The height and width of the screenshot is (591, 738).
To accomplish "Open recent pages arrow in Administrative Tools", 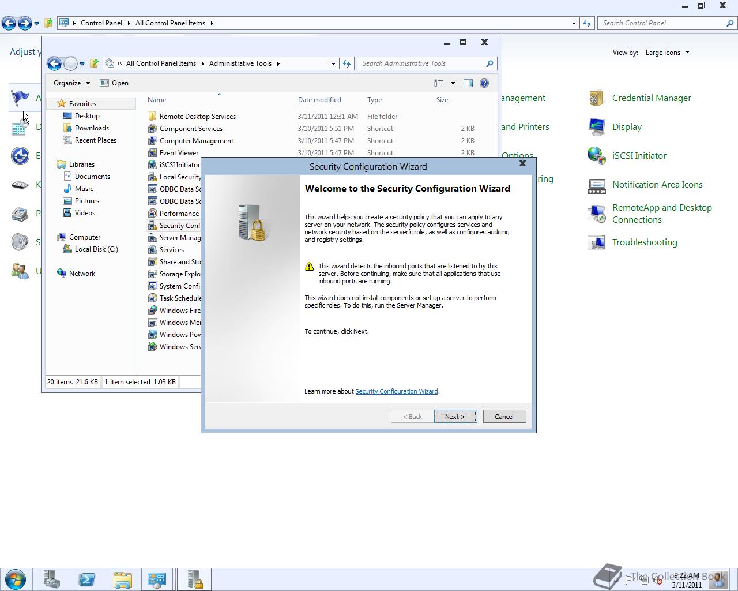I will pyautogui.click(x=82, y=63).
